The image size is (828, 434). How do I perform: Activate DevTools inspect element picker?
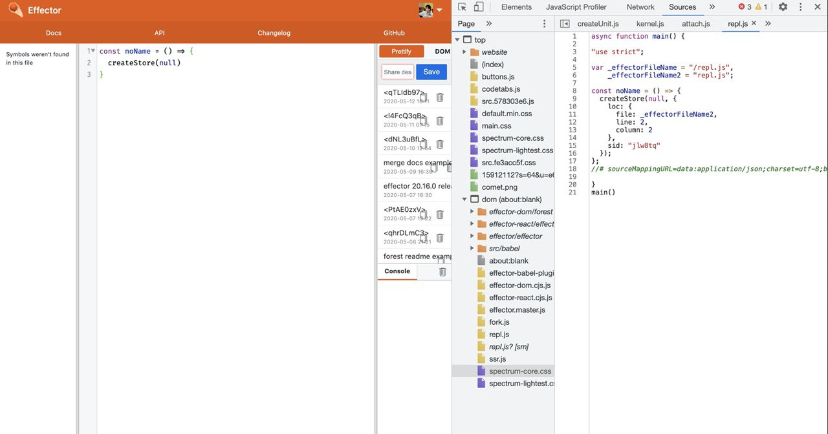pos(462,7)
